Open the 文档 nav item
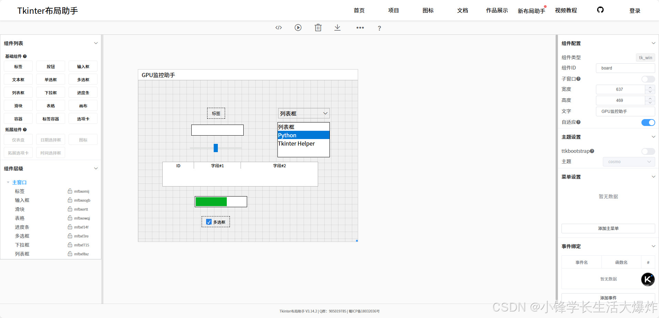659x318 pixels. coord(463,11)
